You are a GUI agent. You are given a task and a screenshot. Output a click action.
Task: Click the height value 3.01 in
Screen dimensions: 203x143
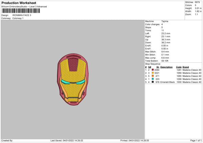click(x=198, y=8)
